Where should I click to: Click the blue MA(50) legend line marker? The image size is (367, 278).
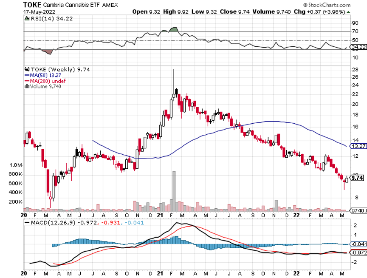tap(27, 75)
